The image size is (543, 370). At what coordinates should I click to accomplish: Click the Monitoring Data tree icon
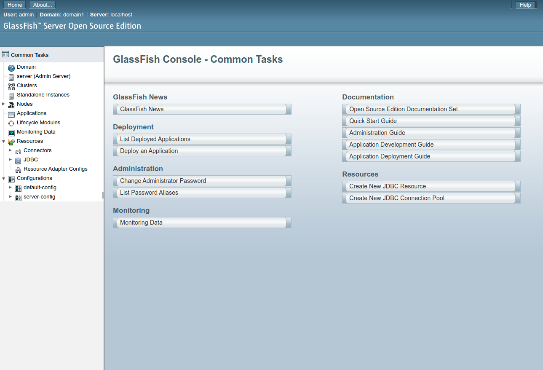click(11, 132)
